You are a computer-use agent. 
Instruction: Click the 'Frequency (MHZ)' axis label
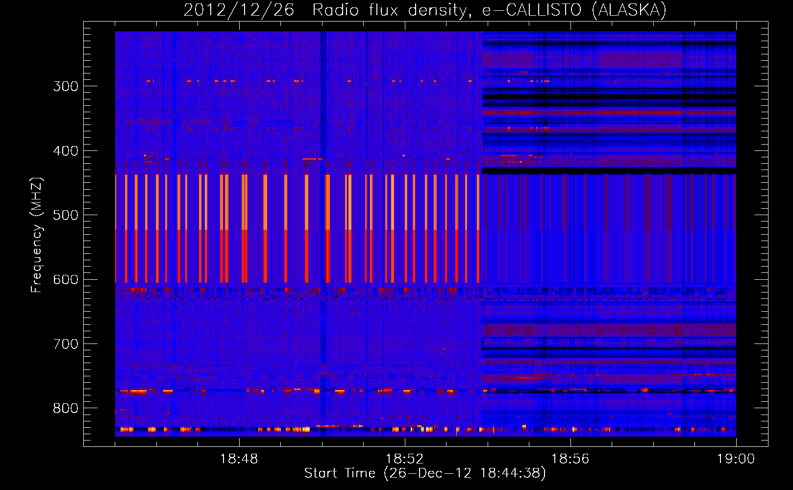(x=37, y=235)
